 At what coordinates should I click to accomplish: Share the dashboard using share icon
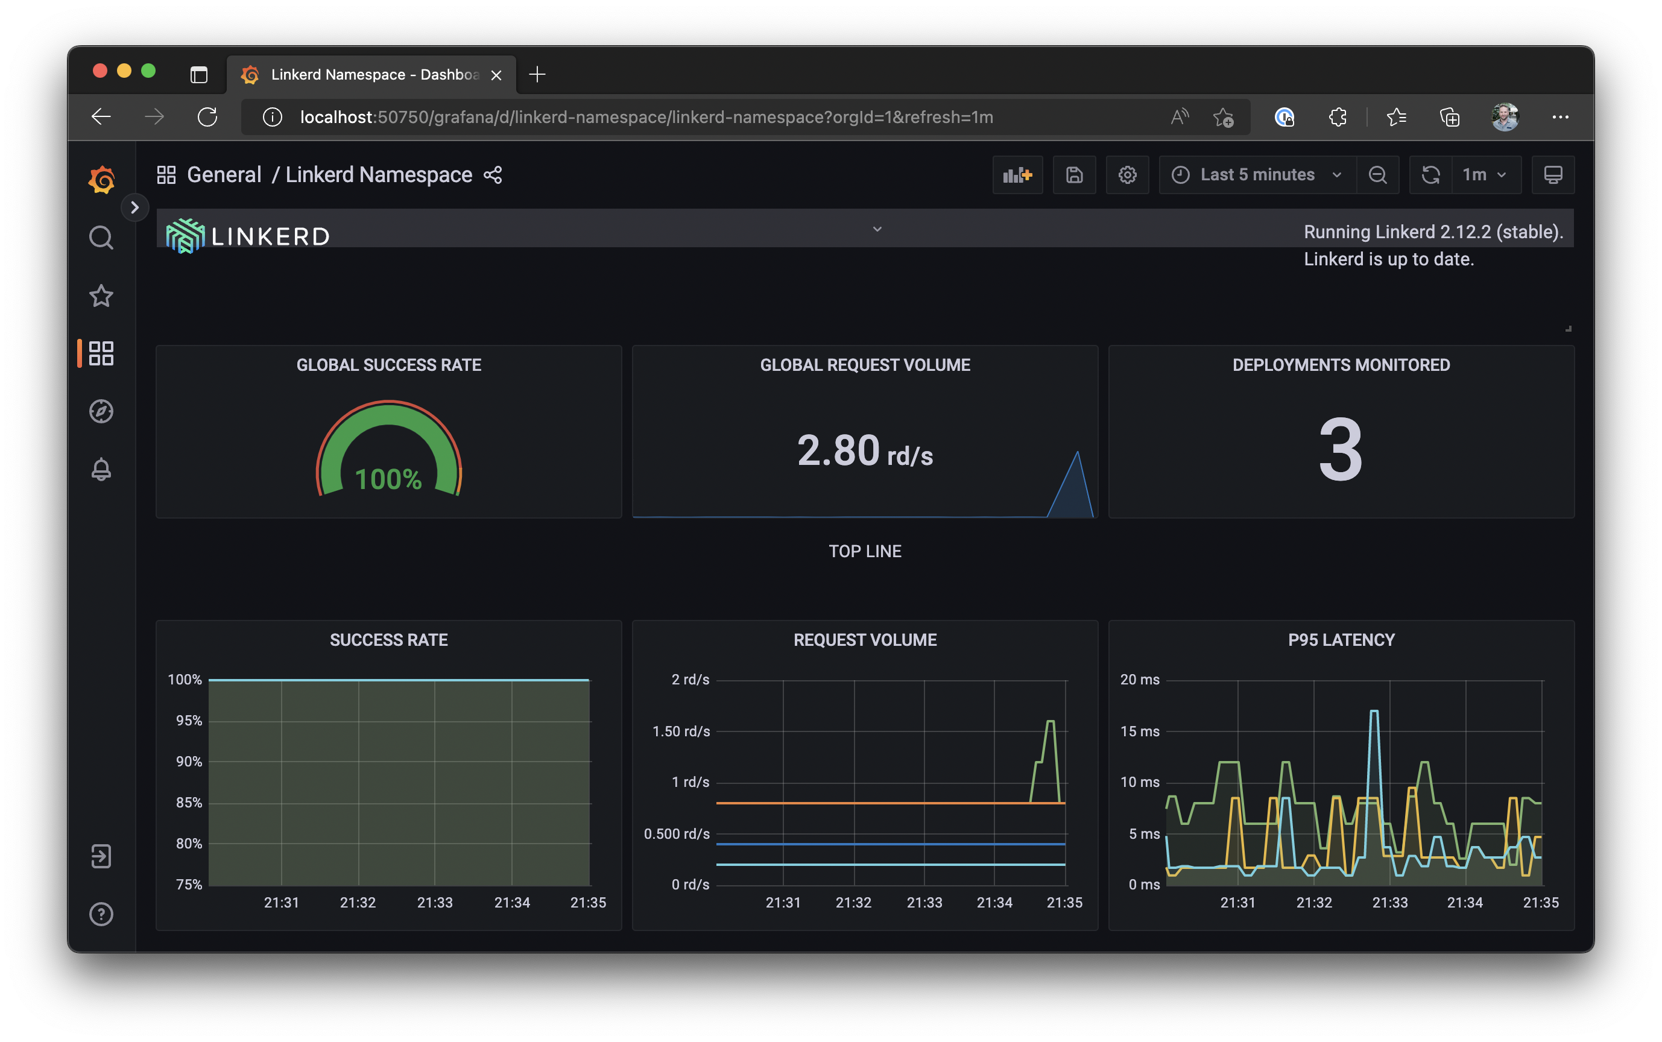[493, 175]
